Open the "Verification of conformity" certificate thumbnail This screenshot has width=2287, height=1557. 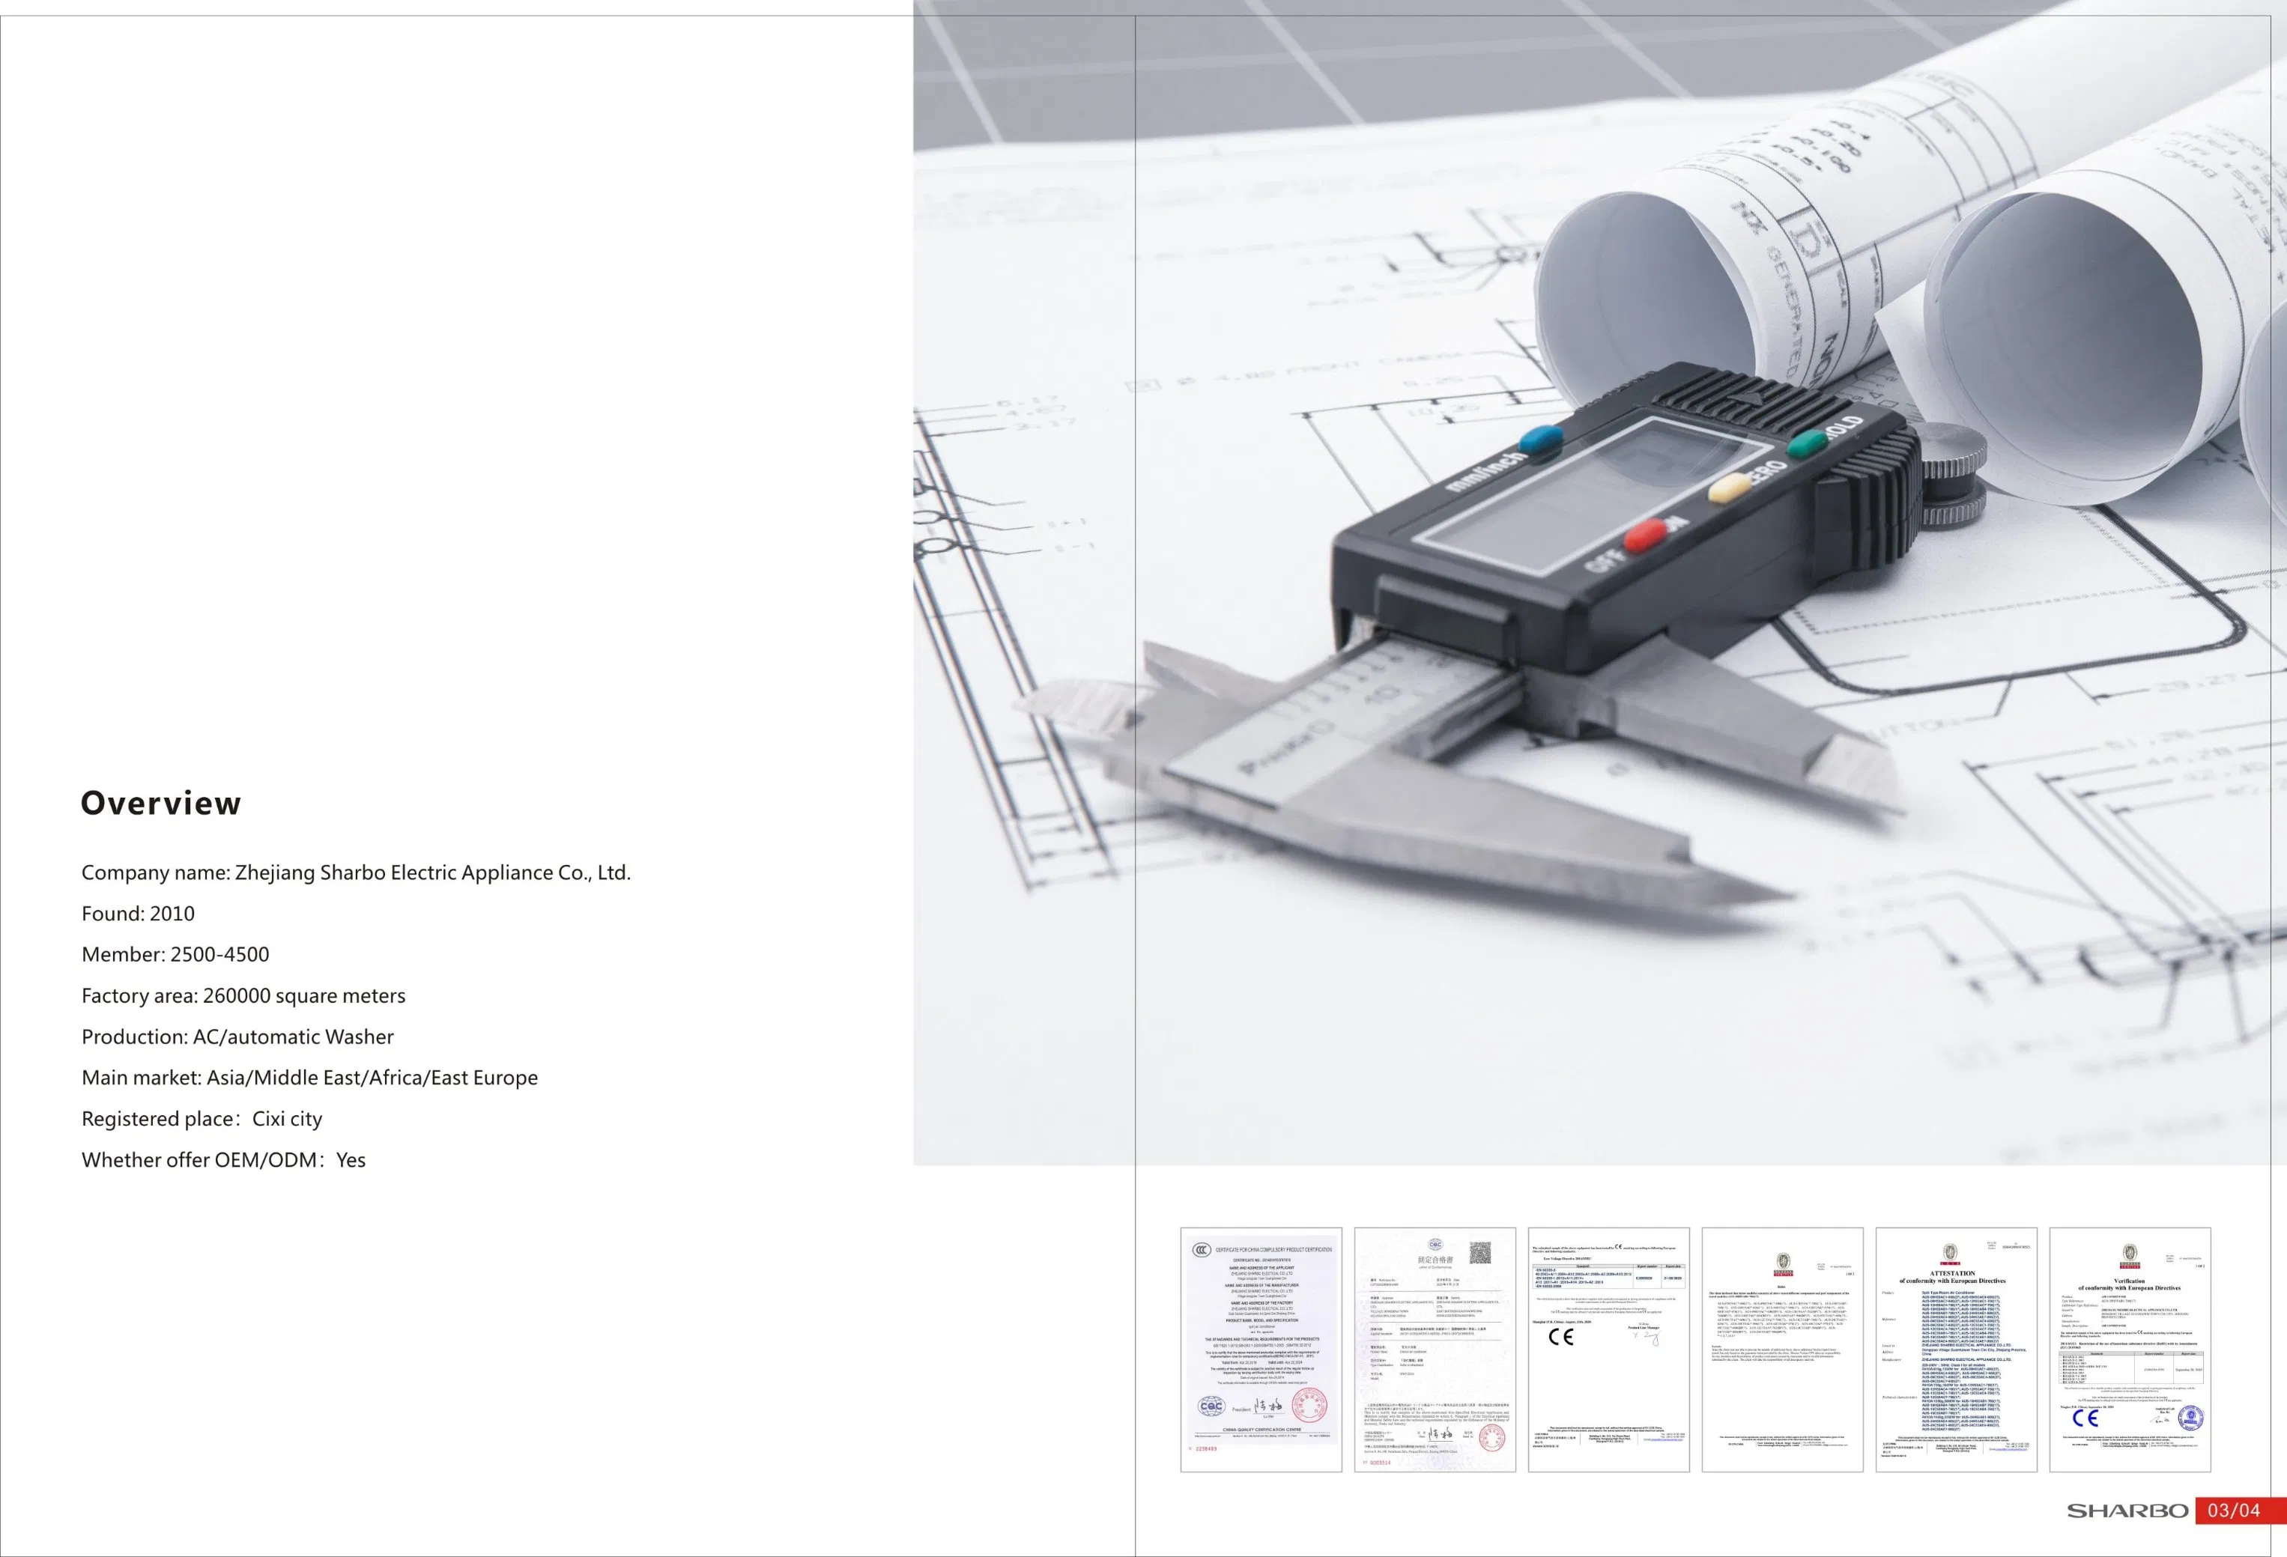tap(2130, 1350)
